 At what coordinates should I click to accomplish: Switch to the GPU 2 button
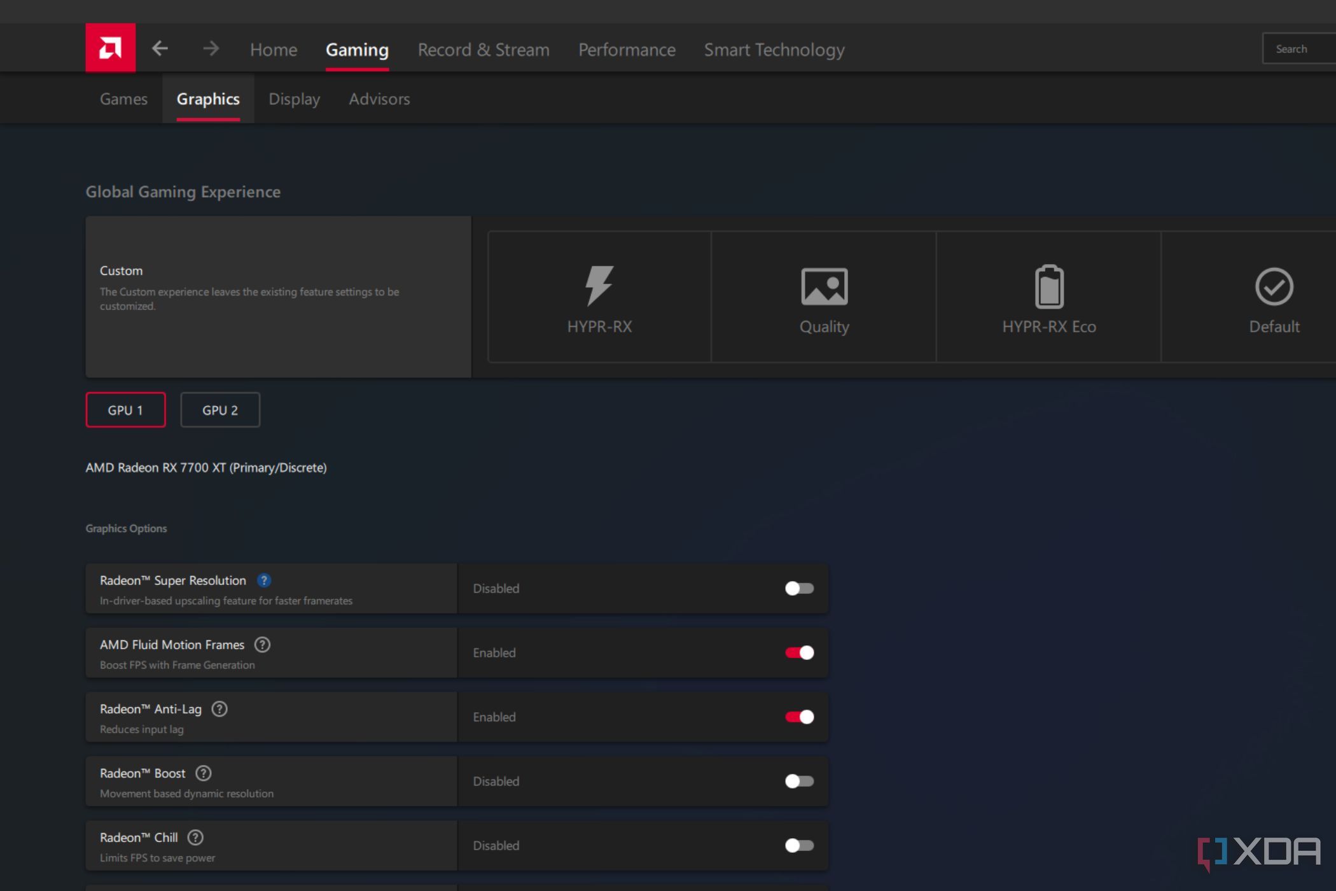coord(220,410)
